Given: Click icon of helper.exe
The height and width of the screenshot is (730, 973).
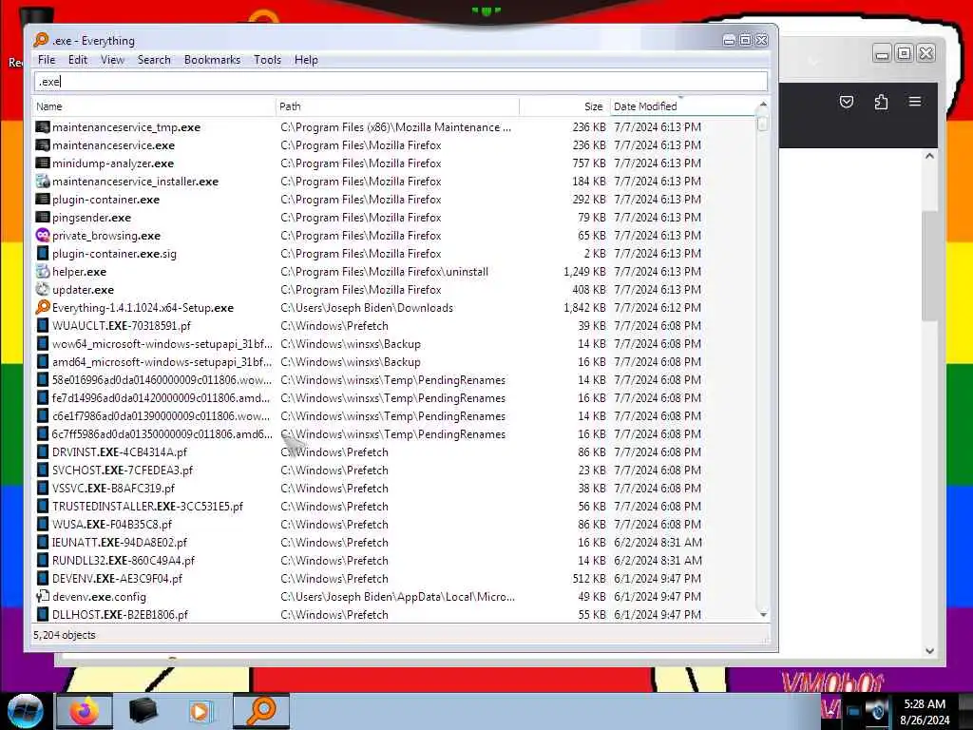Looking at the screenshot, I should click(x=42, y=271).
